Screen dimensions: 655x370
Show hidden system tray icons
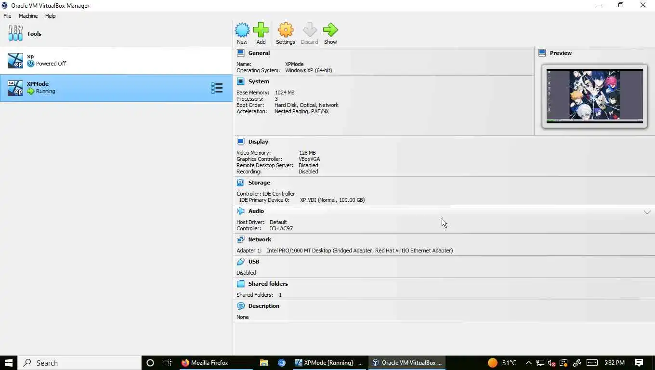coord(528,363)
